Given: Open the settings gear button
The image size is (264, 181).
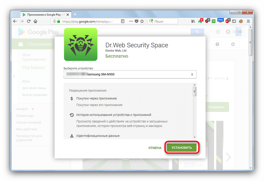Looking at the screenshot, I should pos(233,44).
